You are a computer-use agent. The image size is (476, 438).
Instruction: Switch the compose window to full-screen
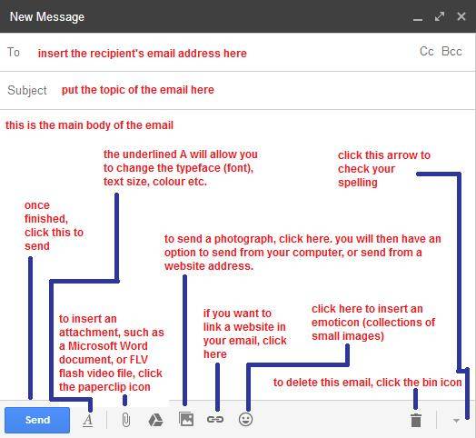coord(440,16)
